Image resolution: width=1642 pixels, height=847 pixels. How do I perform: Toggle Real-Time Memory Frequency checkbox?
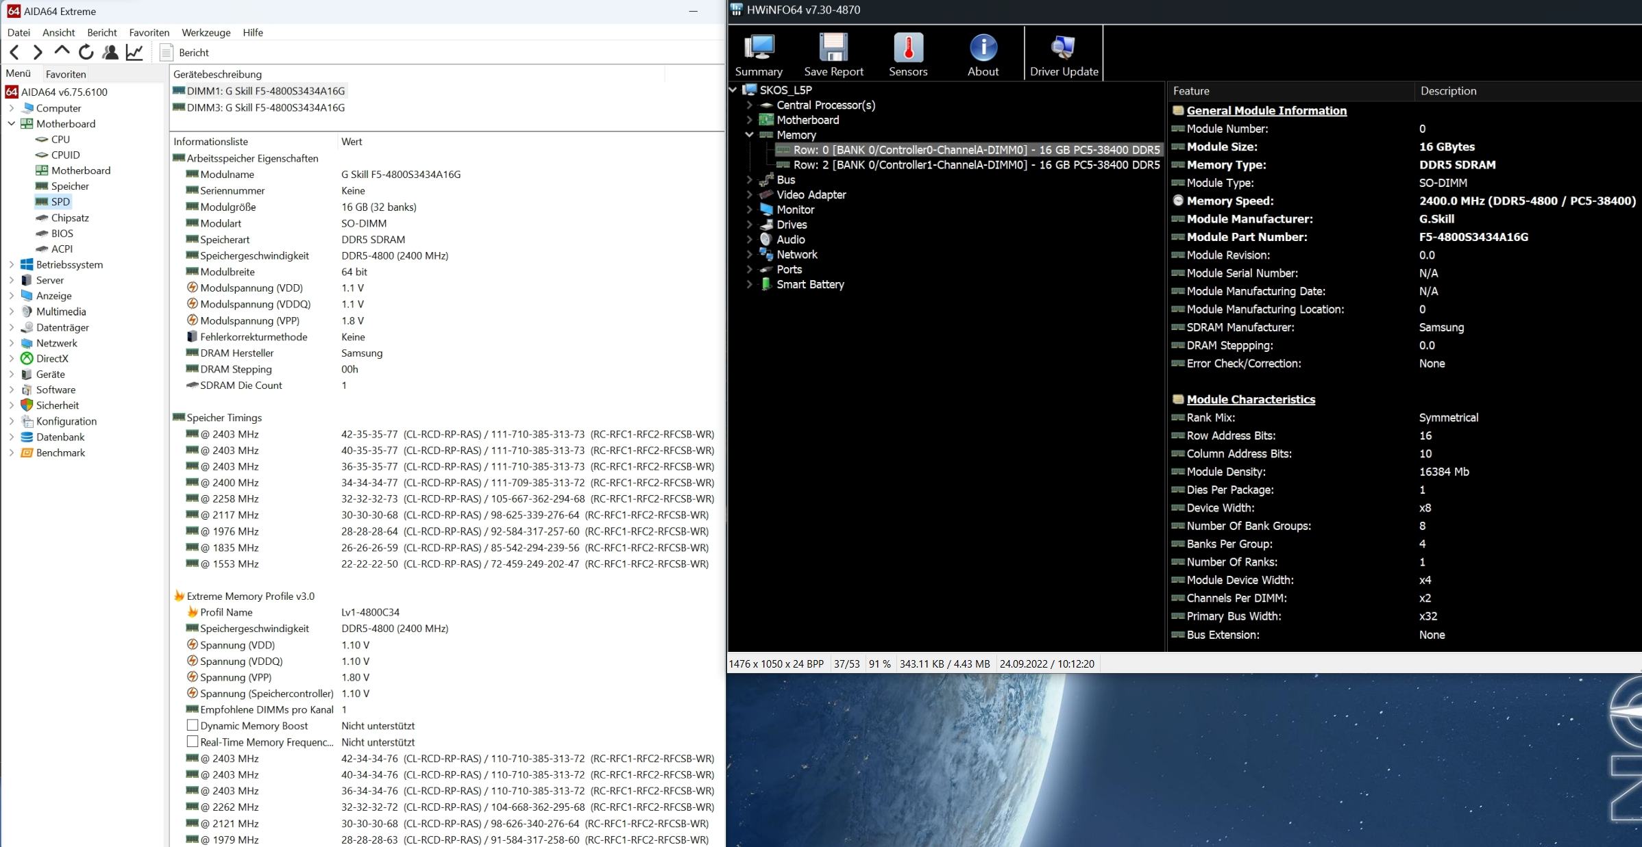click(x=193, y=742)
